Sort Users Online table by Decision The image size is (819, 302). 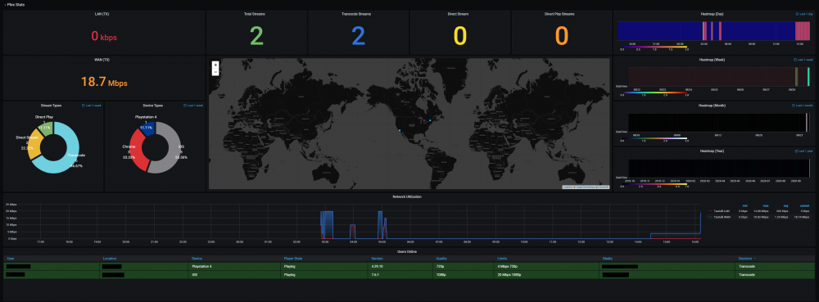click(x=746, y=258)
